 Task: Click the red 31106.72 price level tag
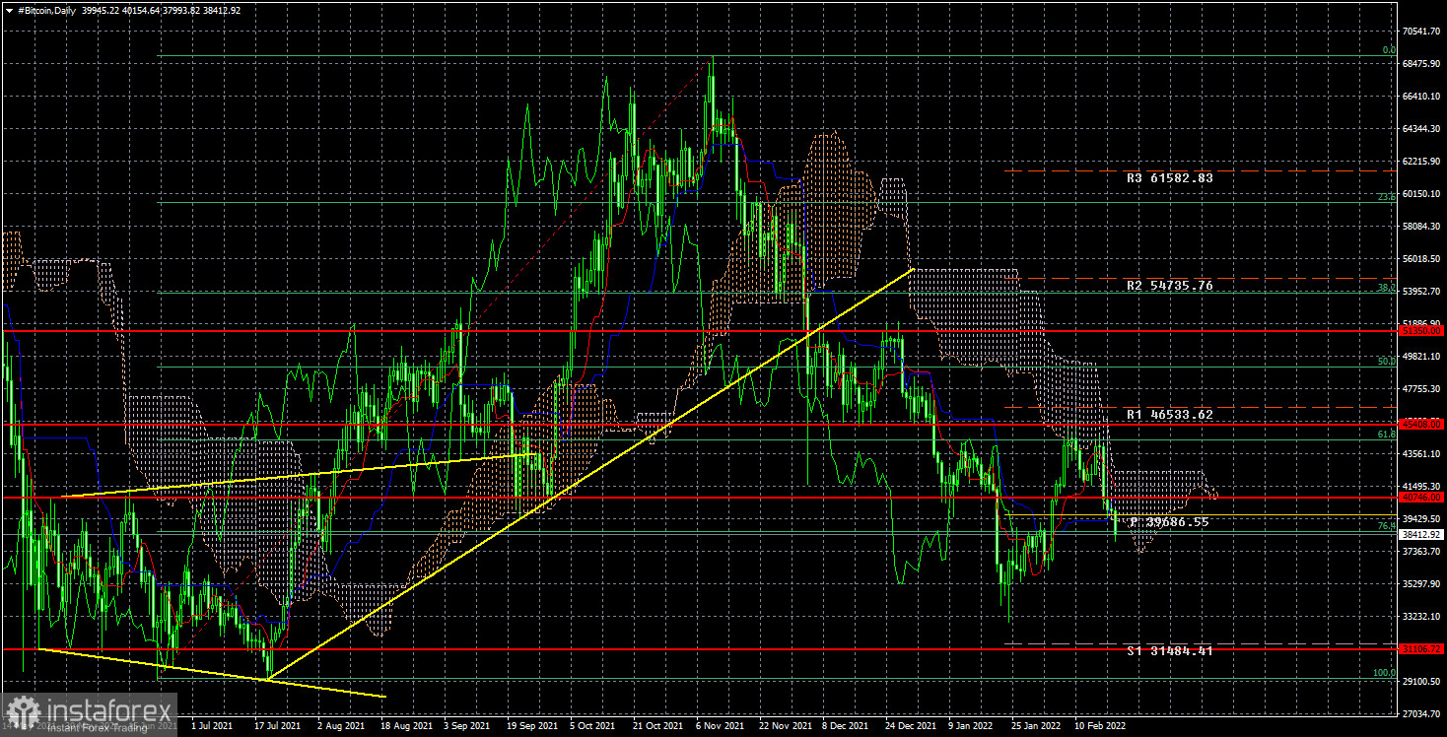pos(1422,649)
